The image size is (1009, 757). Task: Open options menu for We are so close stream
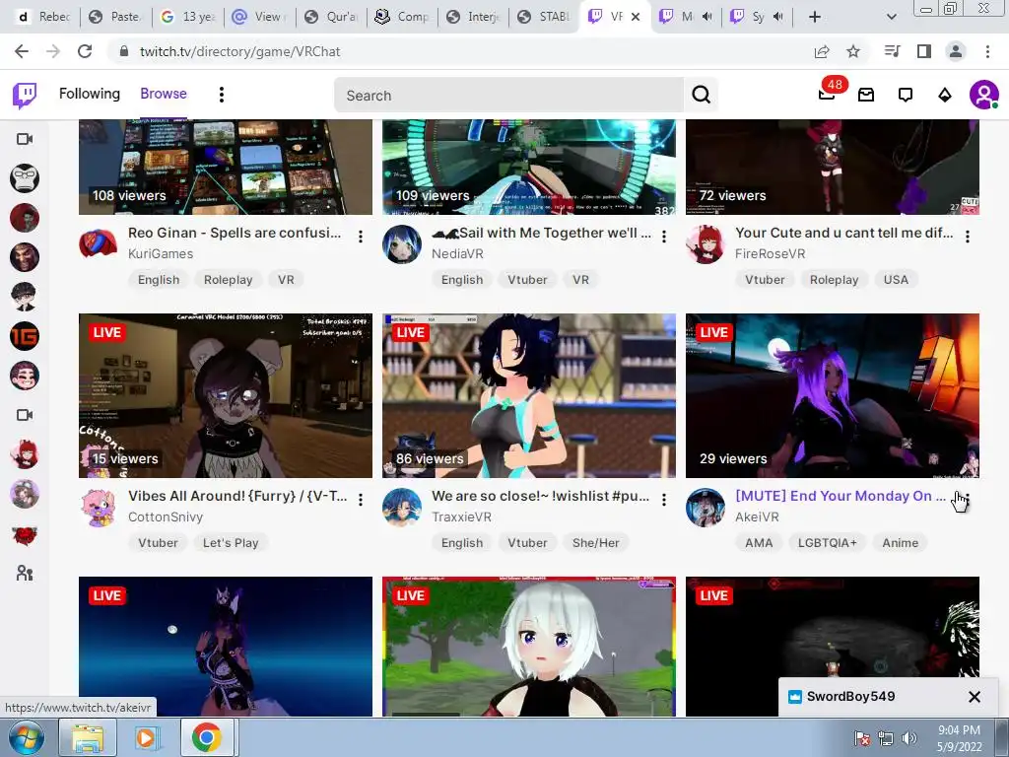click(664, 500)
